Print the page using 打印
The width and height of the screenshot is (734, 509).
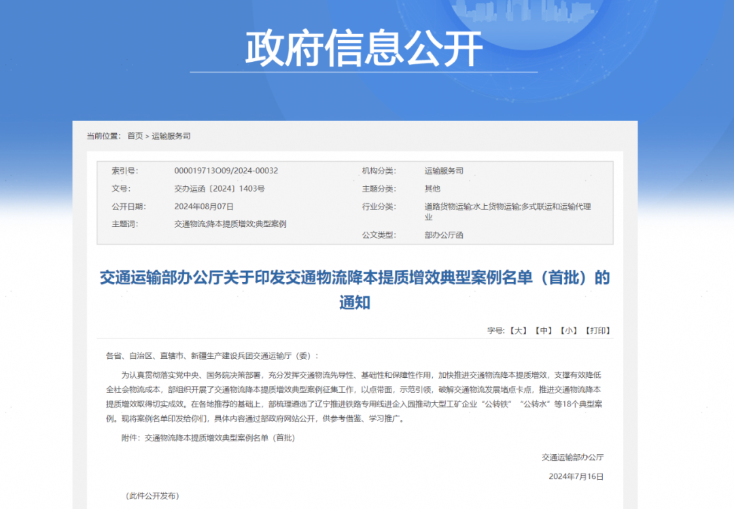[x=597, y=331]
